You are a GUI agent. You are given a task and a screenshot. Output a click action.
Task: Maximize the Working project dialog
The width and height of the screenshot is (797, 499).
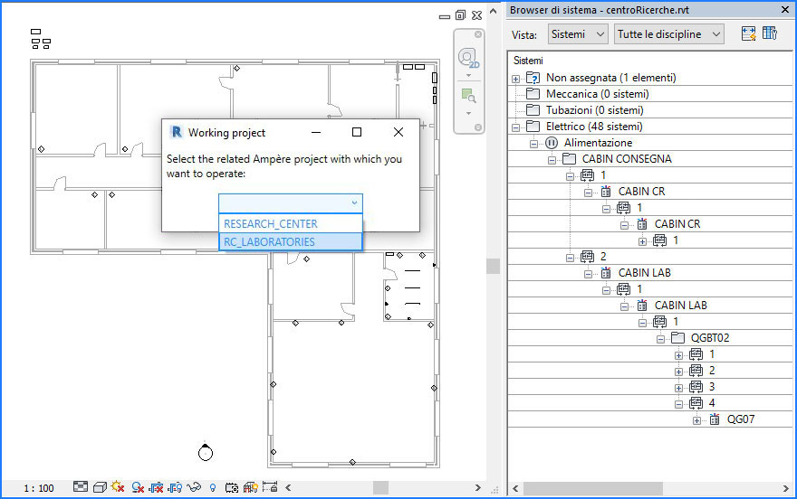[357, 132]
